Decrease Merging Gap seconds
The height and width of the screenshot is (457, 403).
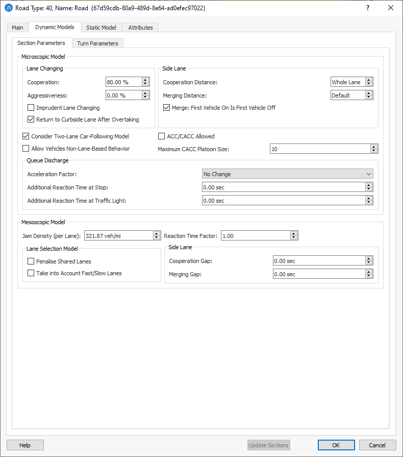pos(369,276)
